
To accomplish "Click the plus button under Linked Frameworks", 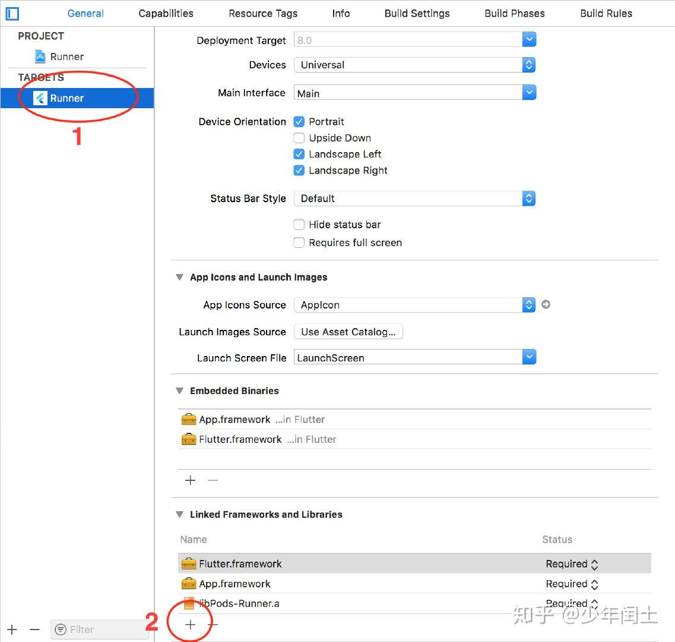I will 190,625.
